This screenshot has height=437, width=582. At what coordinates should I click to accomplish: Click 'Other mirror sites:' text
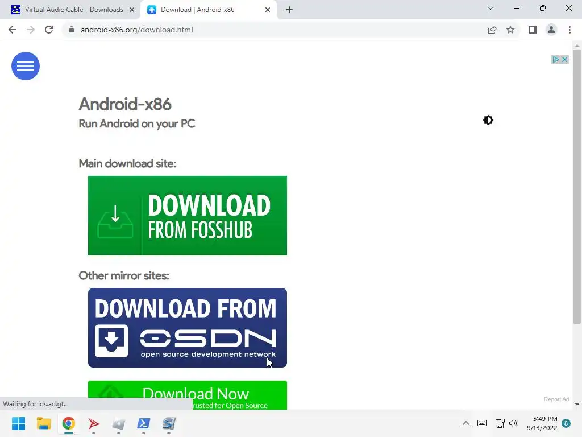(x=124, y=276)
